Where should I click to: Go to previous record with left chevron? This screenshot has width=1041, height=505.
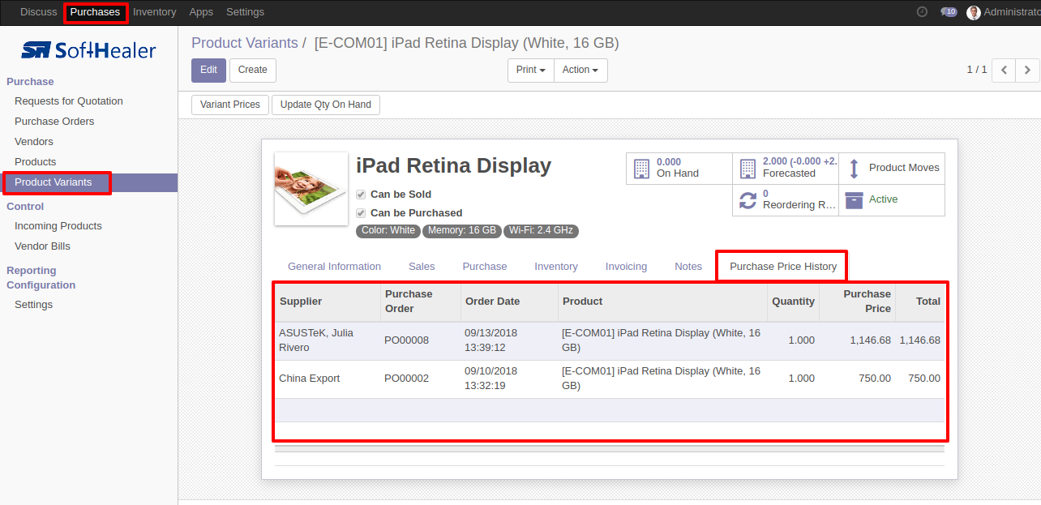pos(1004,71)
